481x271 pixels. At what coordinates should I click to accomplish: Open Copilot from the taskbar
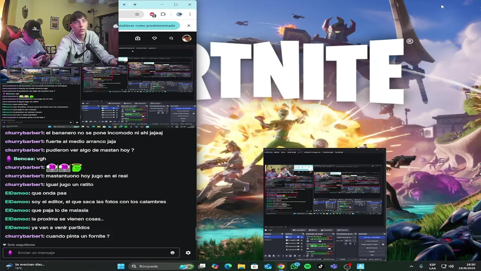(x=215, y=266)
